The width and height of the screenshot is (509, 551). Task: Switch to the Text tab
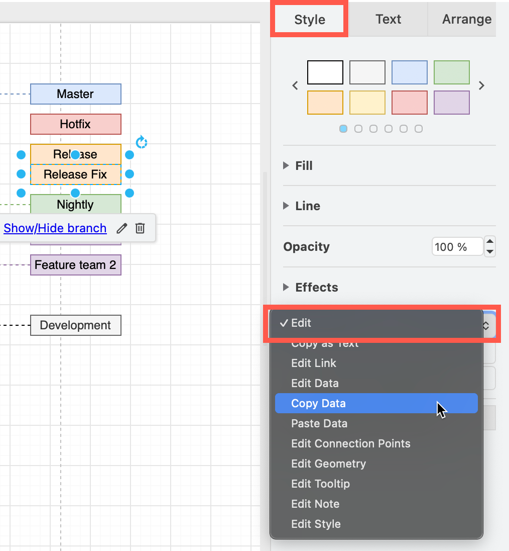click(x=389, y=19)
